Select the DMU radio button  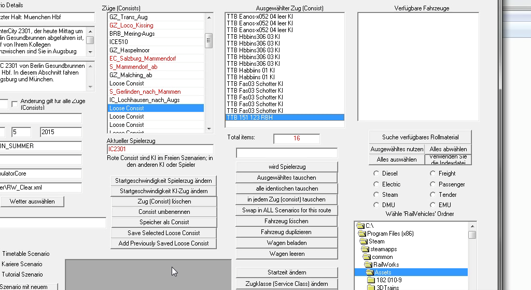click(376, 205)
